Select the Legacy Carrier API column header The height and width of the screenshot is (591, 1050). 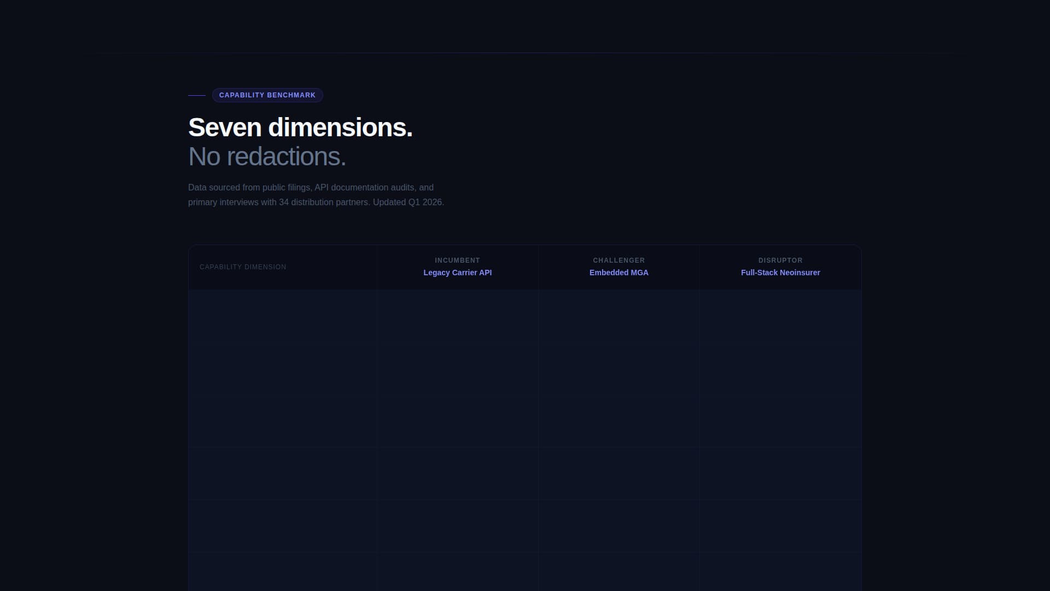[x=457, y=272]
